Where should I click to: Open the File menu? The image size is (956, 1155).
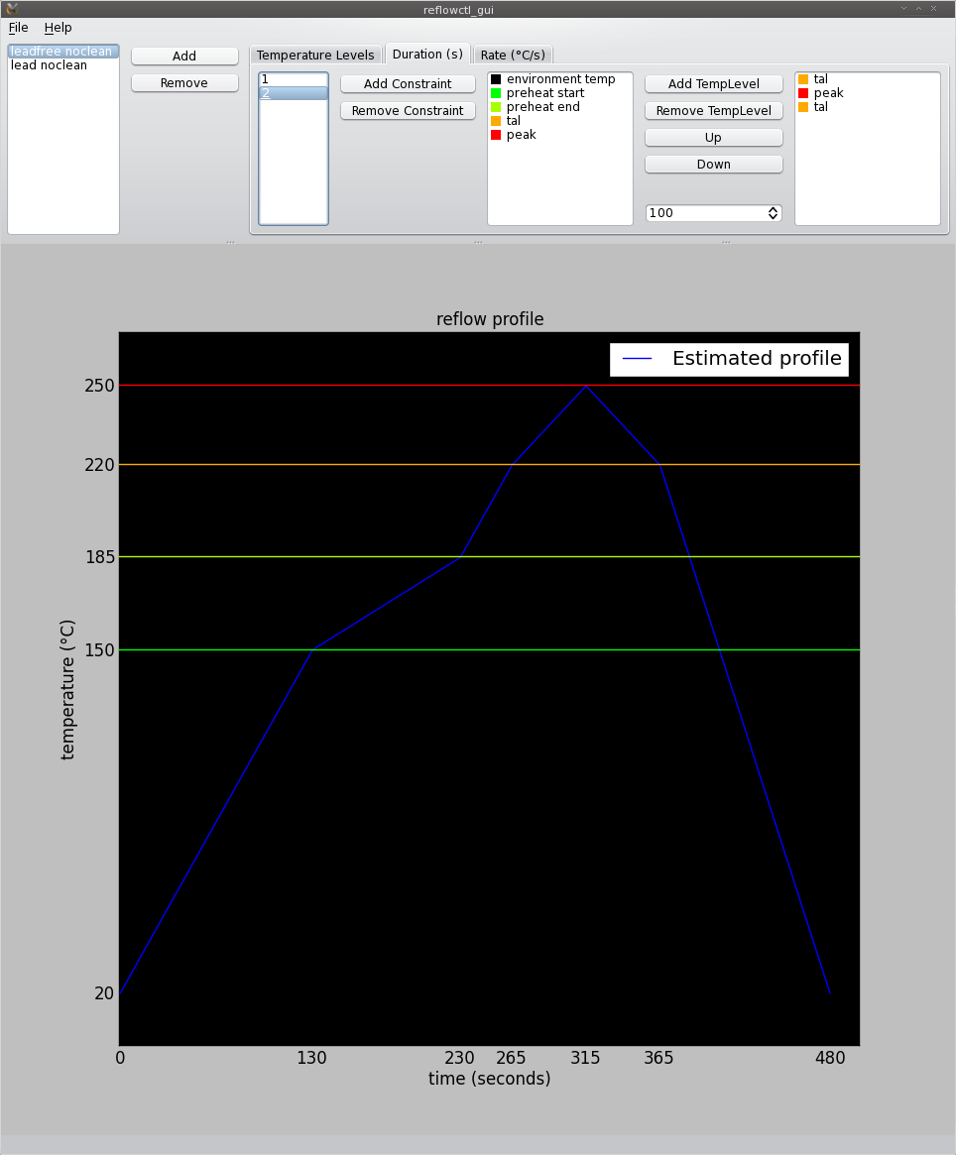point(19,28)
